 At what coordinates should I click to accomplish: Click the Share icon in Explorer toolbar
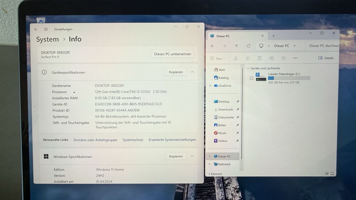pyautogui.click(x=284, y=58)
